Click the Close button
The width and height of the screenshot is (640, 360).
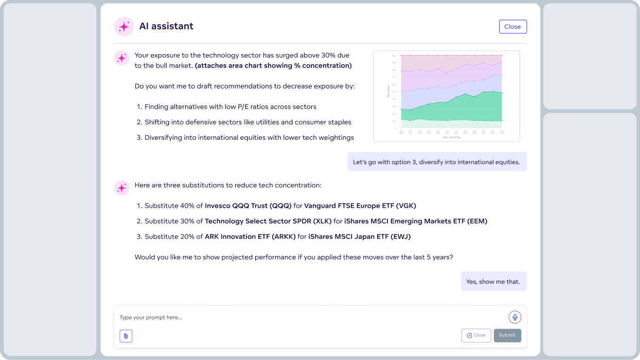tap(512, 26)
